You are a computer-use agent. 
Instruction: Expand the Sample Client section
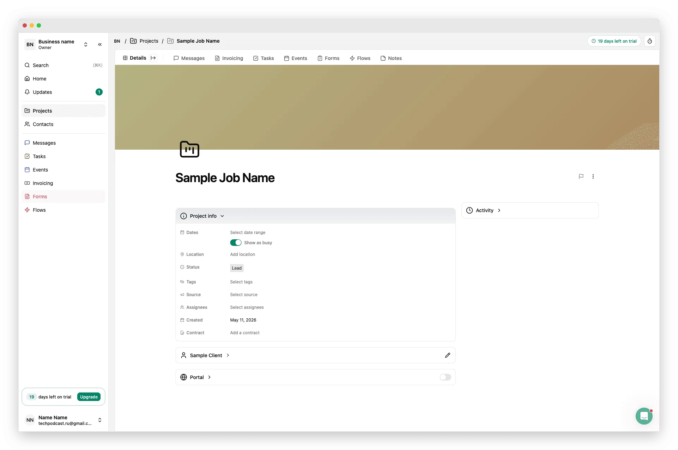228,355
